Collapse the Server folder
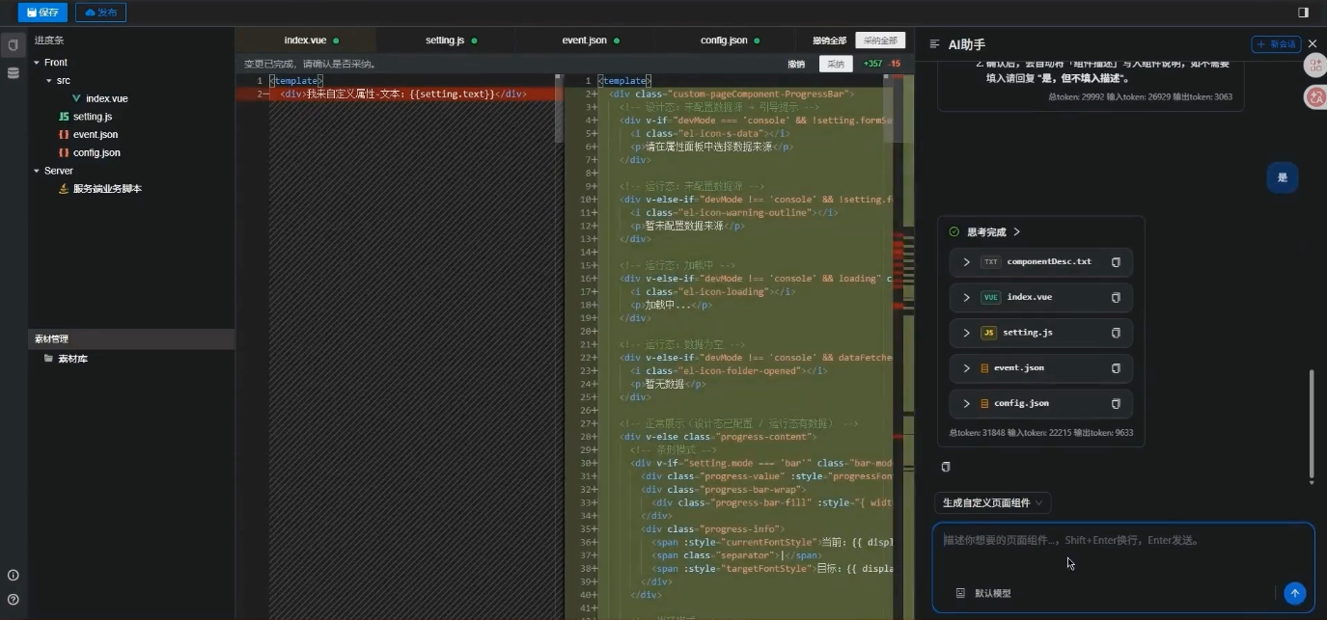This screenshot has width=1327, height=620. (36, 171)
